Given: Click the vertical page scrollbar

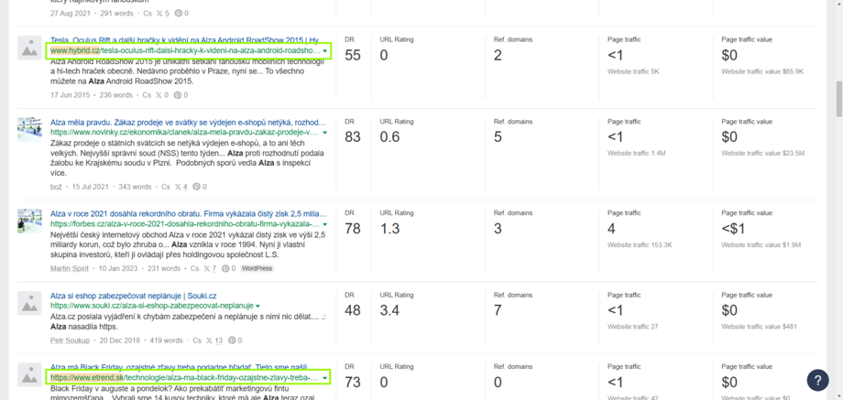Looking at the screenshot, I should tap(837, 96).
